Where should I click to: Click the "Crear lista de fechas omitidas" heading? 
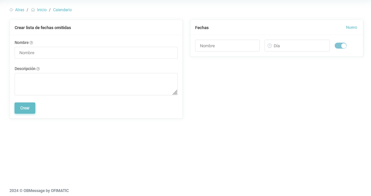click(x=43, y=28)
